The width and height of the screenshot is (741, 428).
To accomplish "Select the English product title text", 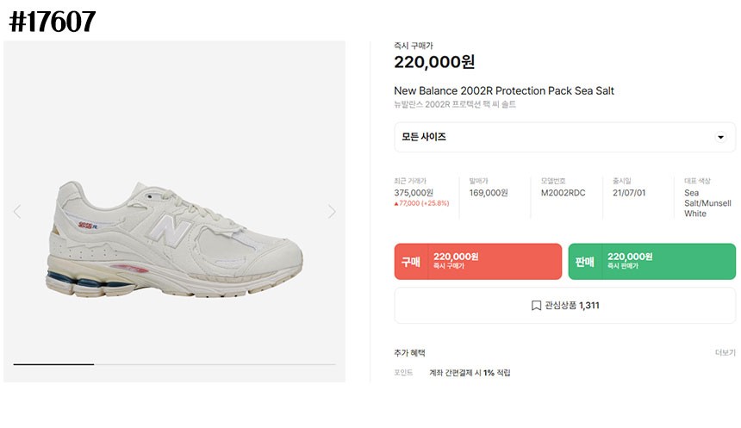I will 503,90.
